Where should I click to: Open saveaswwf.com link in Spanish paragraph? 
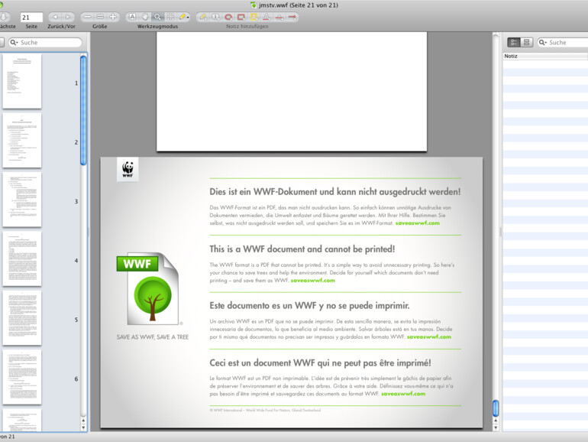pyautogui.click(x=429, y=336)
